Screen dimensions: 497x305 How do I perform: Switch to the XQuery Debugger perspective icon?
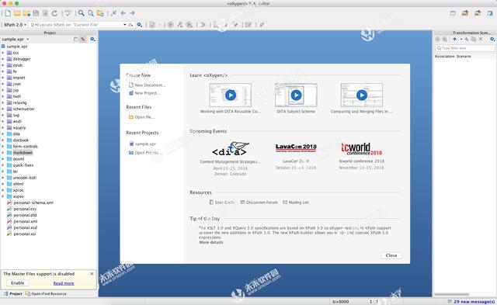coord(478,13)
